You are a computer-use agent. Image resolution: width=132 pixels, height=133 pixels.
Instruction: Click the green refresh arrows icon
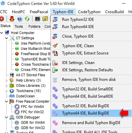27,19
